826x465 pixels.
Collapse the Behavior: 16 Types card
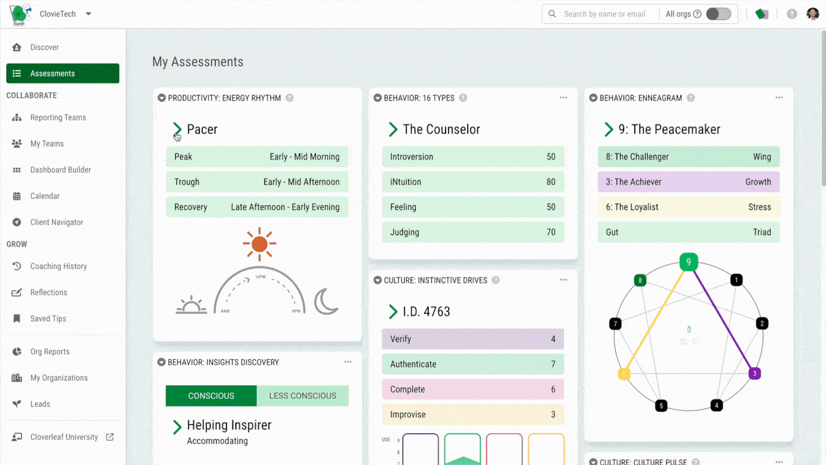pos(378,98)
